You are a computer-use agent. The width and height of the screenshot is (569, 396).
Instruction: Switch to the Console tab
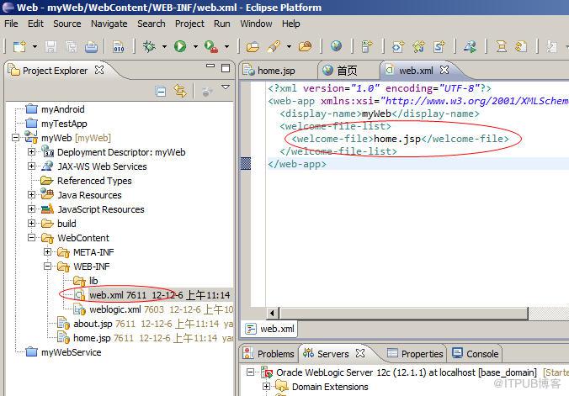coord(476,354)
